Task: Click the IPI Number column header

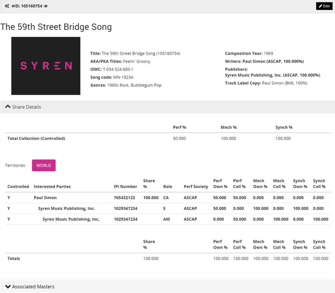Action: tap(125, 187)
